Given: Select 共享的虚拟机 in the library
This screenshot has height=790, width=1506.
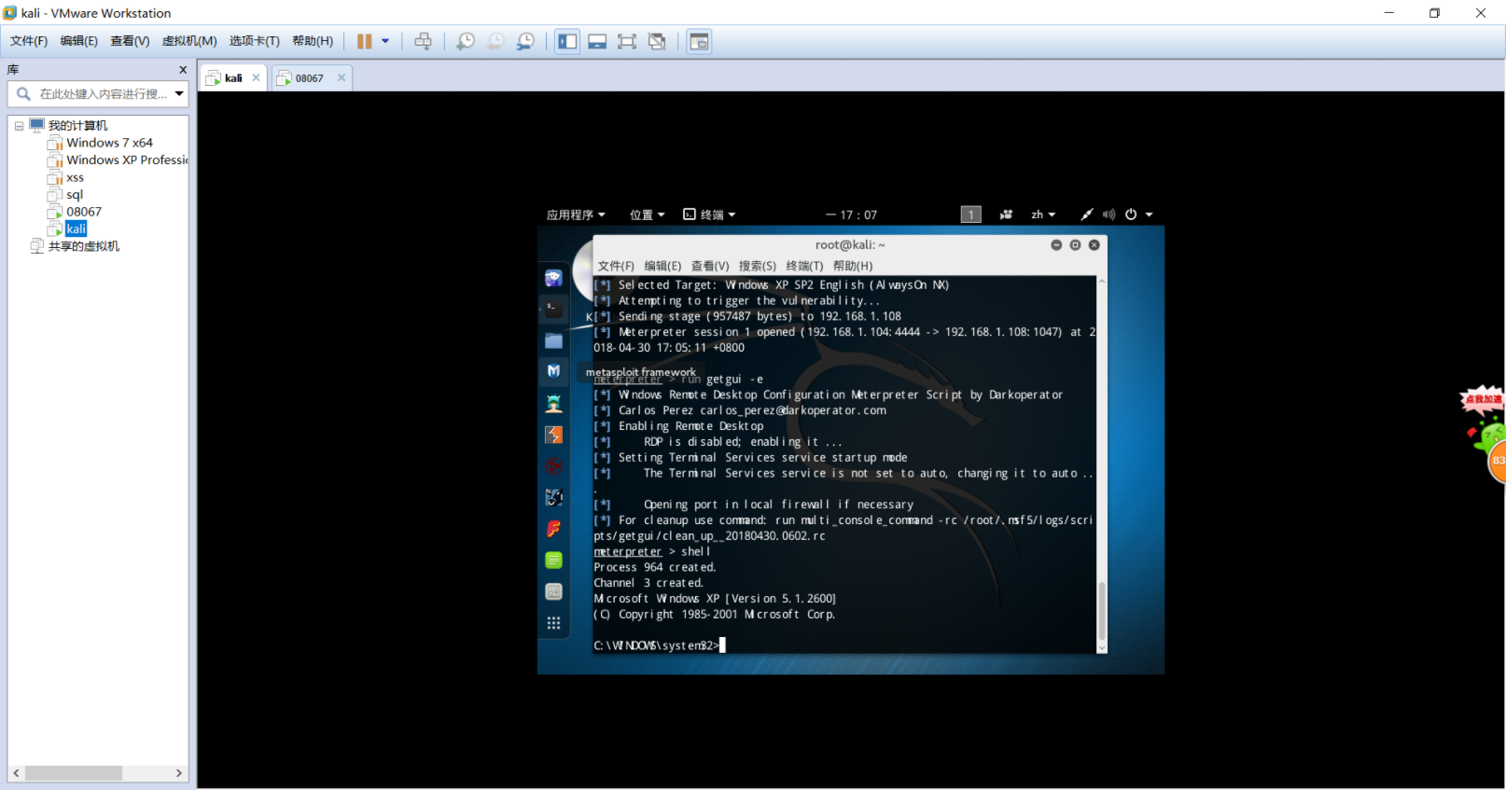Looking at the screenshot, I should coord(84,246).
